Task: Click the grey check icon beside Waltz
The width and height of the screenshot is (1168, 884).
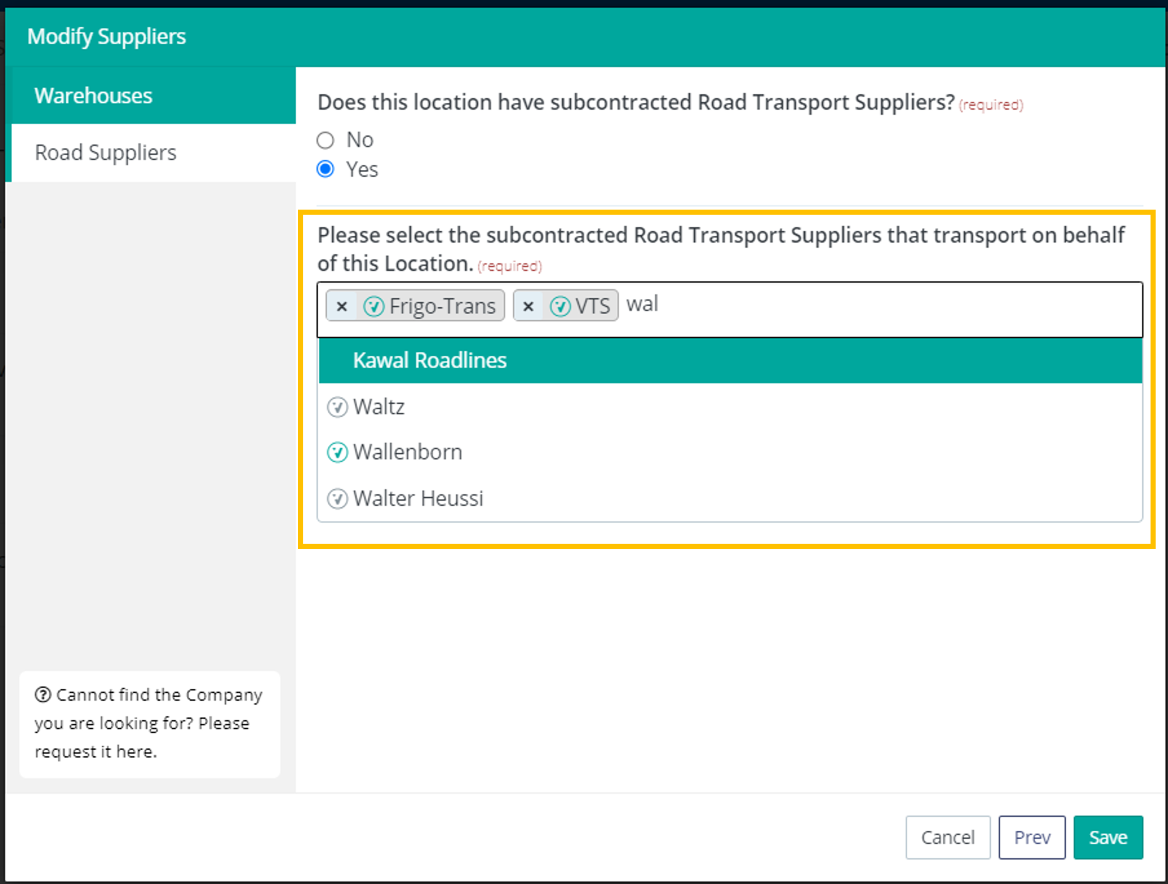Action: coord(338,407)
